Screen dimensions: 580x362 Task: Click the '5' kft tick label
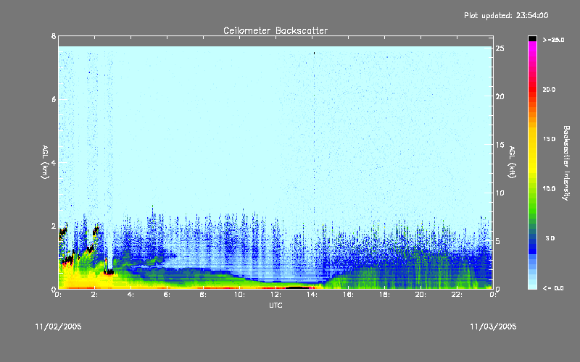coord(498,241)
